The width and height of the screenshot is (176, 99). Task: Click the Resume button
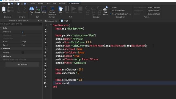74,9
